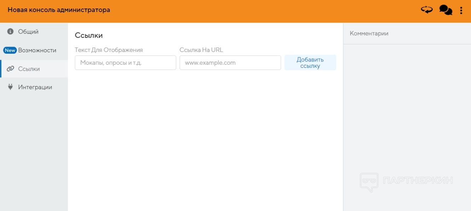This screenshot has width=471, height=211.
Task: Focus the Ссылка На URL input field
Action: (230, 63)
